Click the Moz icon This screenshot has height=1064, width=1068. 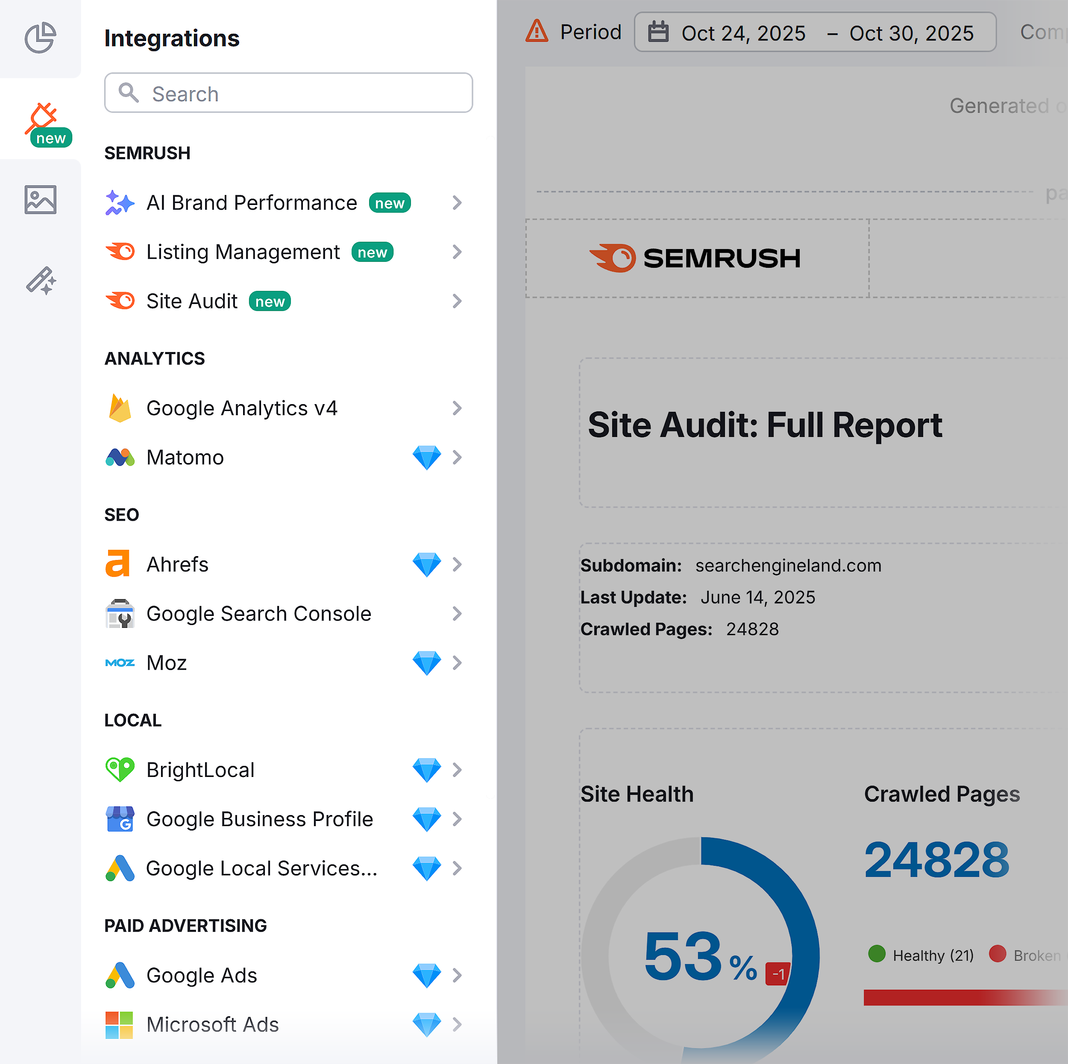pos(120,663)
